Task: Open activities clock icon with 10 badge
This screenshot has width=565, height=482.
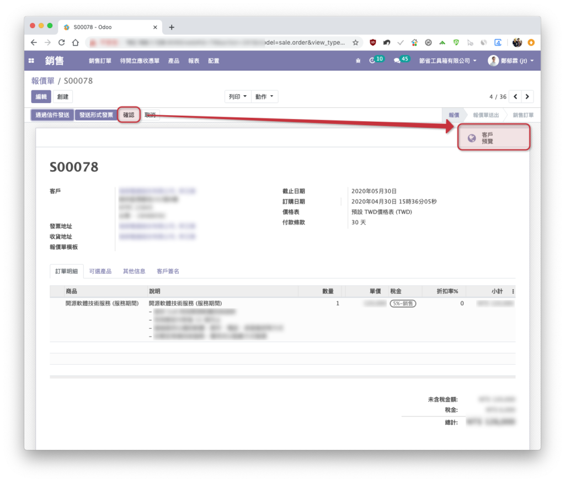Action: tap(376, 59)
